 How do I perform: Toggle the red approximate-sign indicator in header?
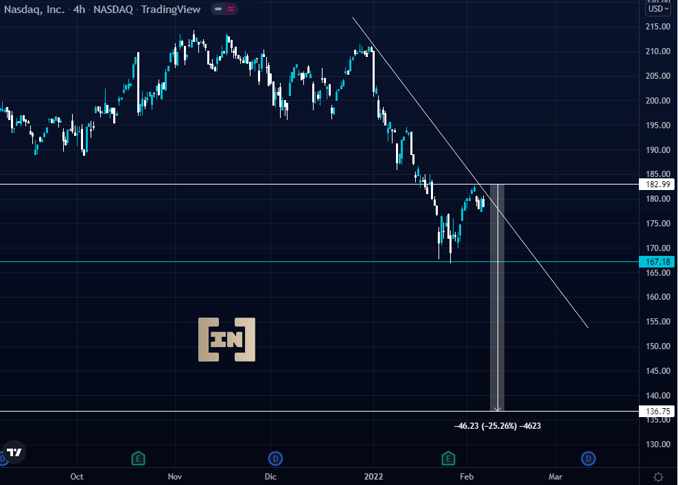click(231, 9)
